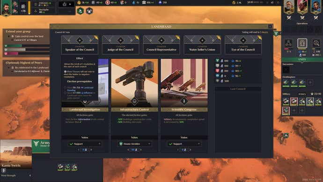The width and height of the screenshot is (323, 182).
Task: Select the Judge of the Council charter
Action: 120,45
